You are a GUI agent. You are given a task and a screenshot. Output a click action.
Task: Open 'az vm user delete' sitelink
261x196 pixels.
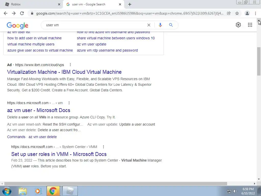43,137
